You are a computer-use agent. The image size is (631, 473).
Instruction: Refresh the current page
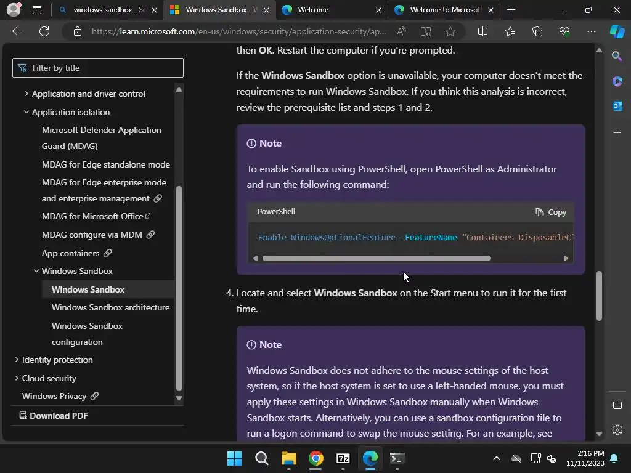44,31
